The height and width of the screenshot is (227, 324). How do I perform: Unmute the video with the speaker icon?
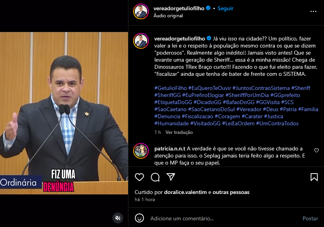tap(118, 218)
